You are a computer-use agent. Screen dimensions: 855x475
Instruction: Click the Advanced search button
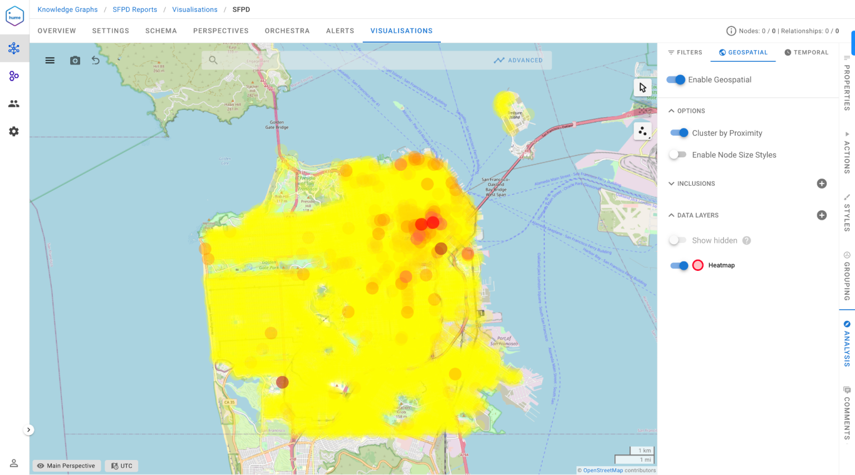(518, 60)
